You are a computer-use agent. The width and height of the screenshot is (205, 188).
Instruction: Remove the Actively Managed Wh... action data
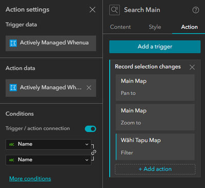pos(89,88)
